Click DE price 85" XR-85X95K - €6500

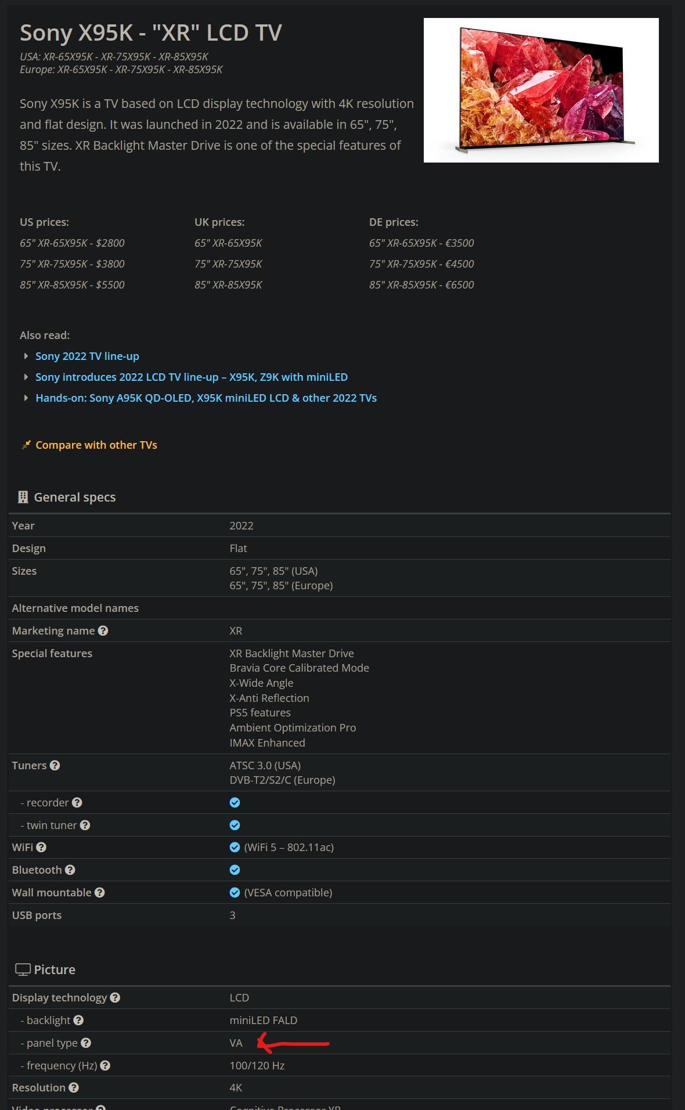(x=421, y=284)
